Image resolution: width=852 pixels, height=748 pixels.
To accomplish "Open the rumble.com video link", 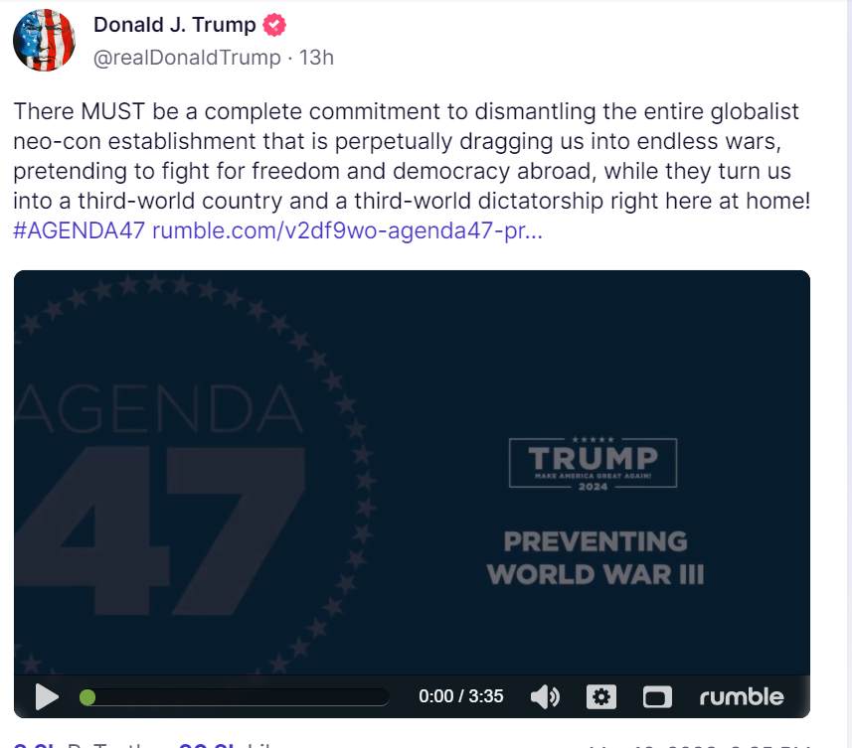I will 347,230.
